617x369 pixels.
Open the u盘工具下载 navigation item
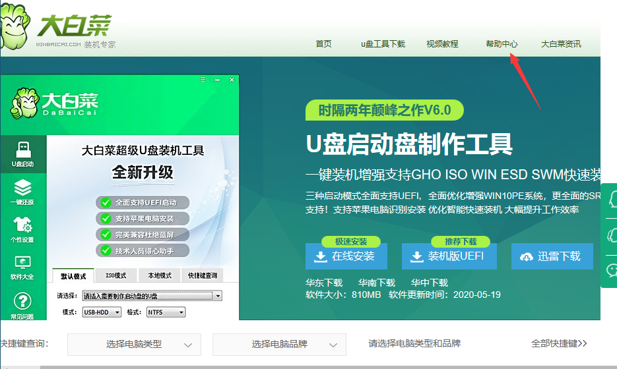pos(383,44)
